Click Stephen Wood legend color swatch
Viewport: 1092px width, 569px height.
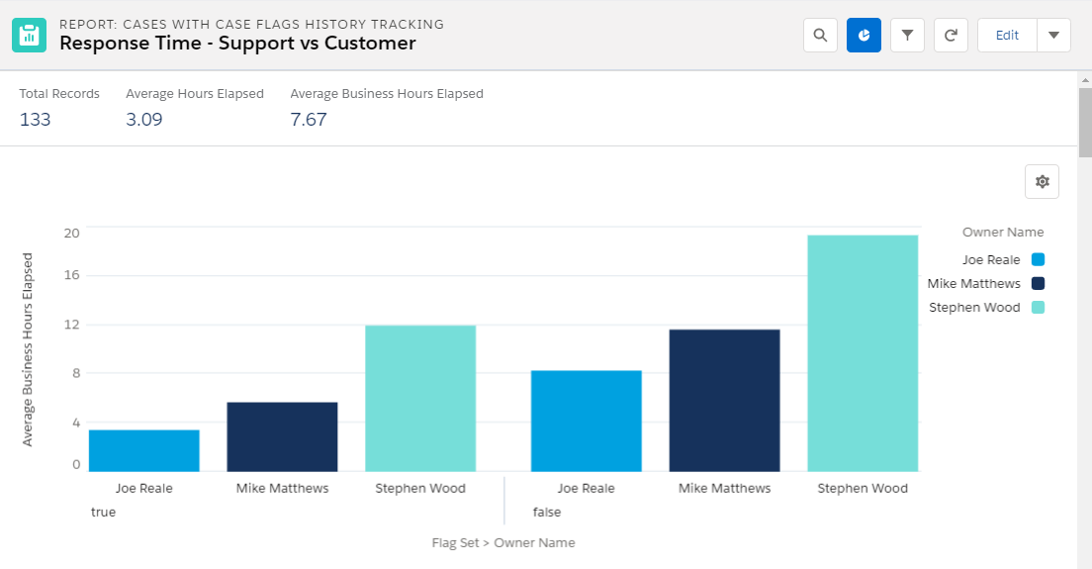[x=1038, y=307]
